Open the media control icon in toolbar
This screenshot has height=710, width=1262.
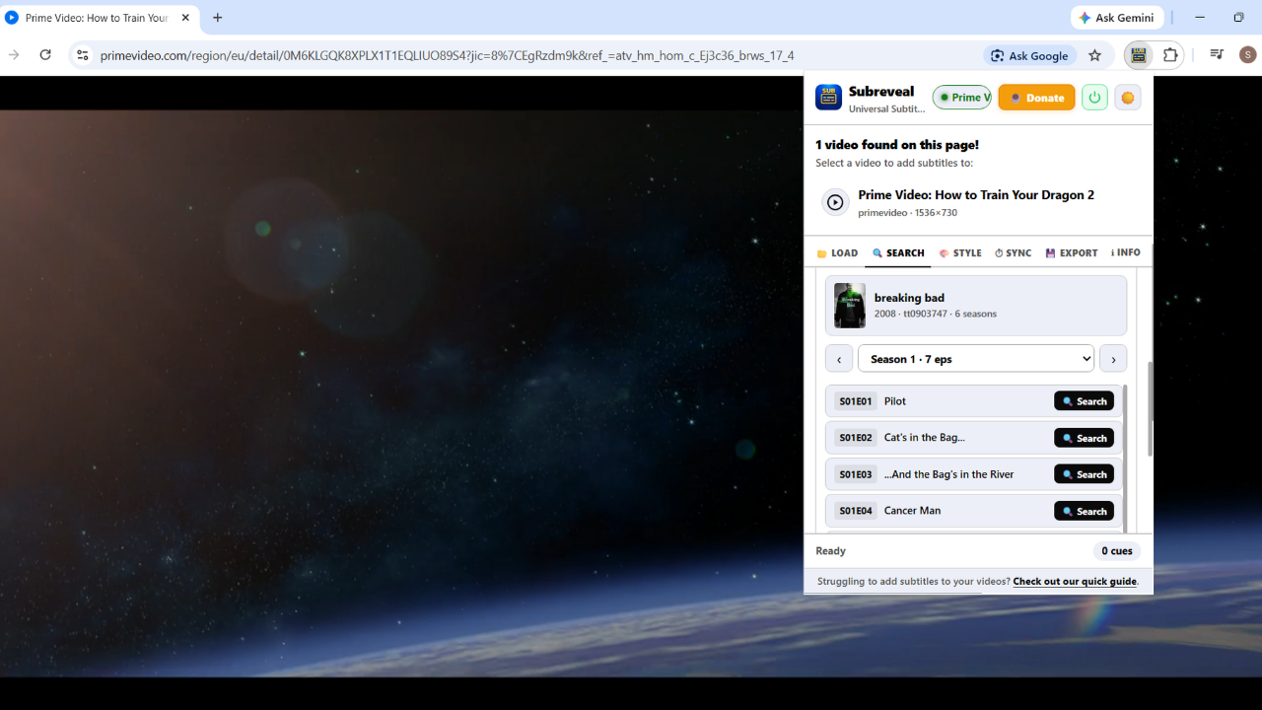[x=1217, y=55]
